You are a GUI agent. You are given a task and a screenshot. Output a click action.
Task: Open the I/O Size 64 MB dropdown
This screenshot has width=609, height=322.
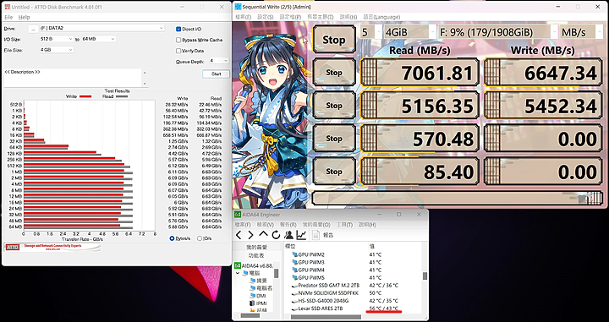[x=98, y=39]
